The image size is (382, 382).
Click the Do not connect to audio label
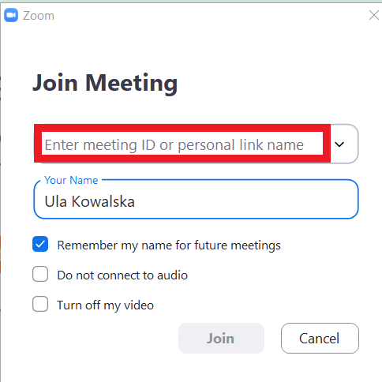122,275
